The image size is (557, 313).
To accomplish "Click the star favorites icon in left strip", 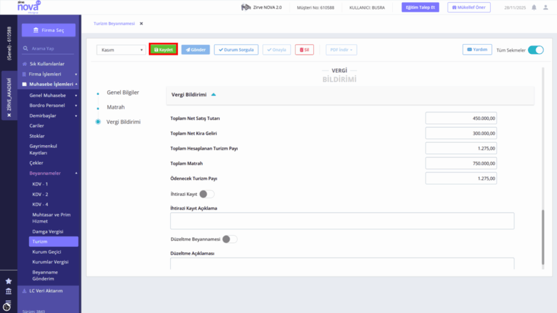I will click(9, 281).
